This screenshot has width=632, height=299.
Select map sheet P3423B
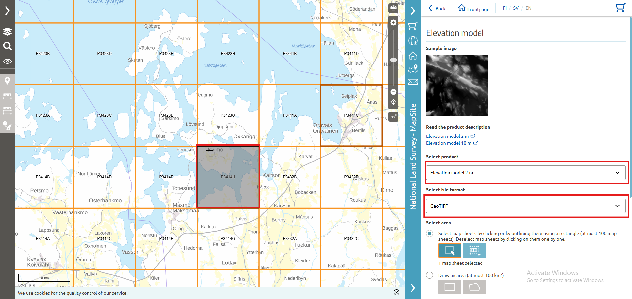43,53
